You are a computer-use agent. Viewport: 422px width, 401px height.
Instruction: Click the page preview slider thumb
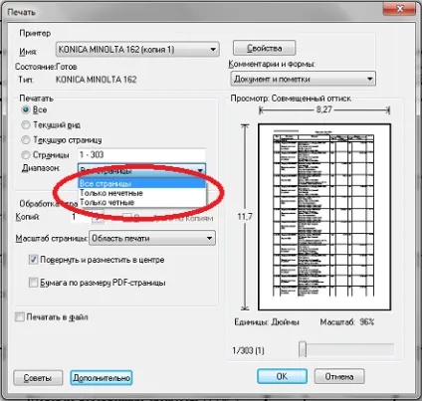303,349
